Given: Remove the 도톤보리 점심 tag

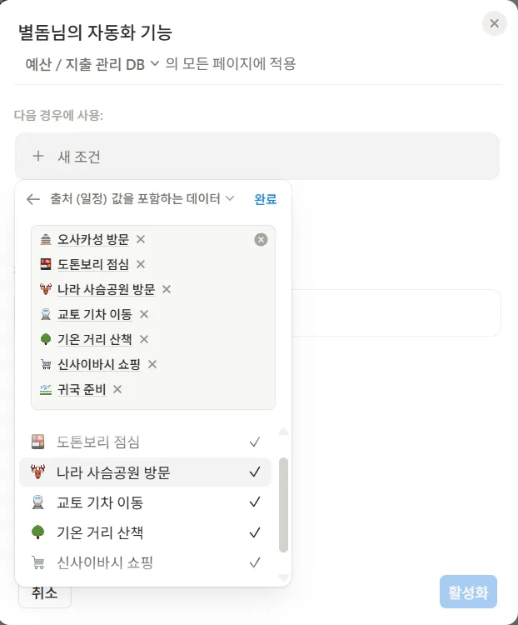Looking at the screenshot, I should (x=141, y=264).
